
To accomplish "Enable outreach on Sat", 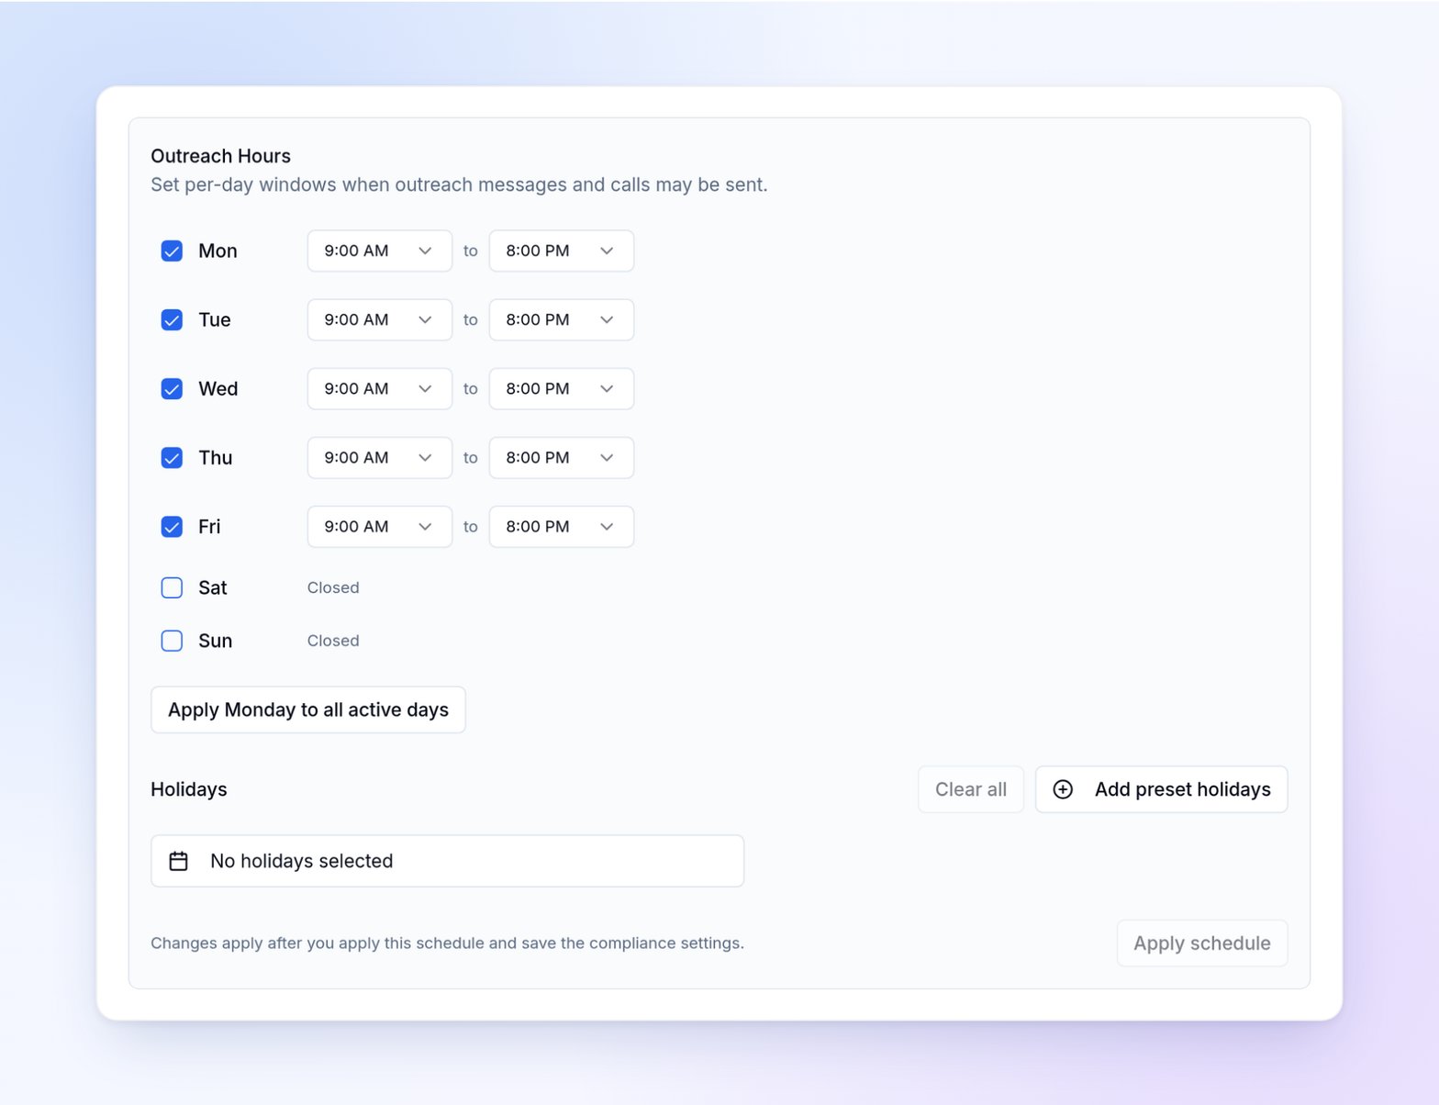I will click(x=172, y=587).
